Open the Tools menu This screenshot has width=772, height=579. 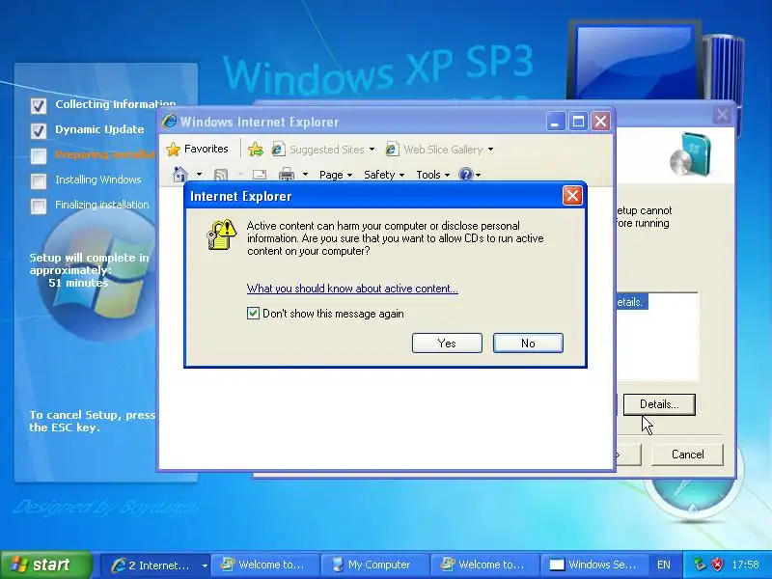tap(432, 175)
